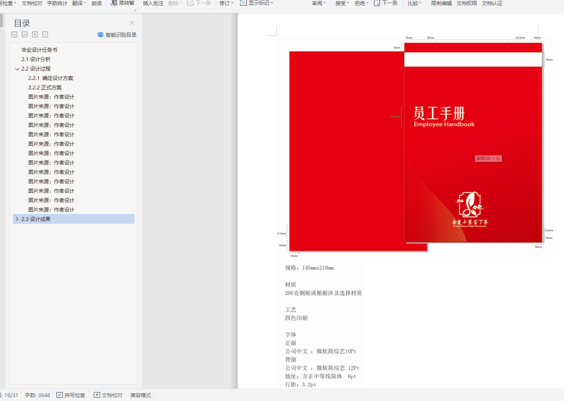Collapse all outline levels with up-chevron icon

pyautogui.click(x=25, y=35)
